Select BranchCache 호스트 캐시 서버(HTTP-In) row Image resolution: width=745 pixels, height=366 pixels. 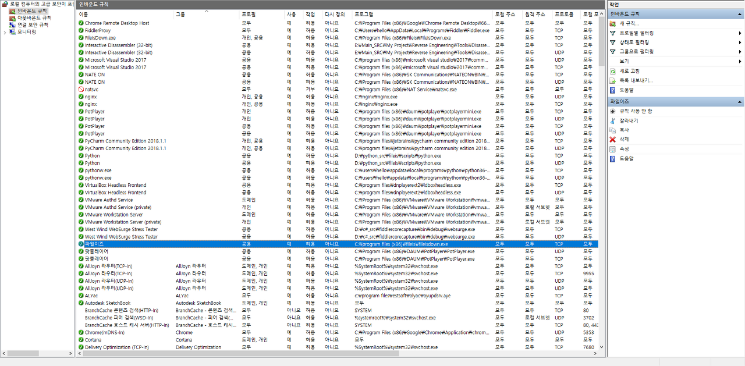tap(338, 325)
